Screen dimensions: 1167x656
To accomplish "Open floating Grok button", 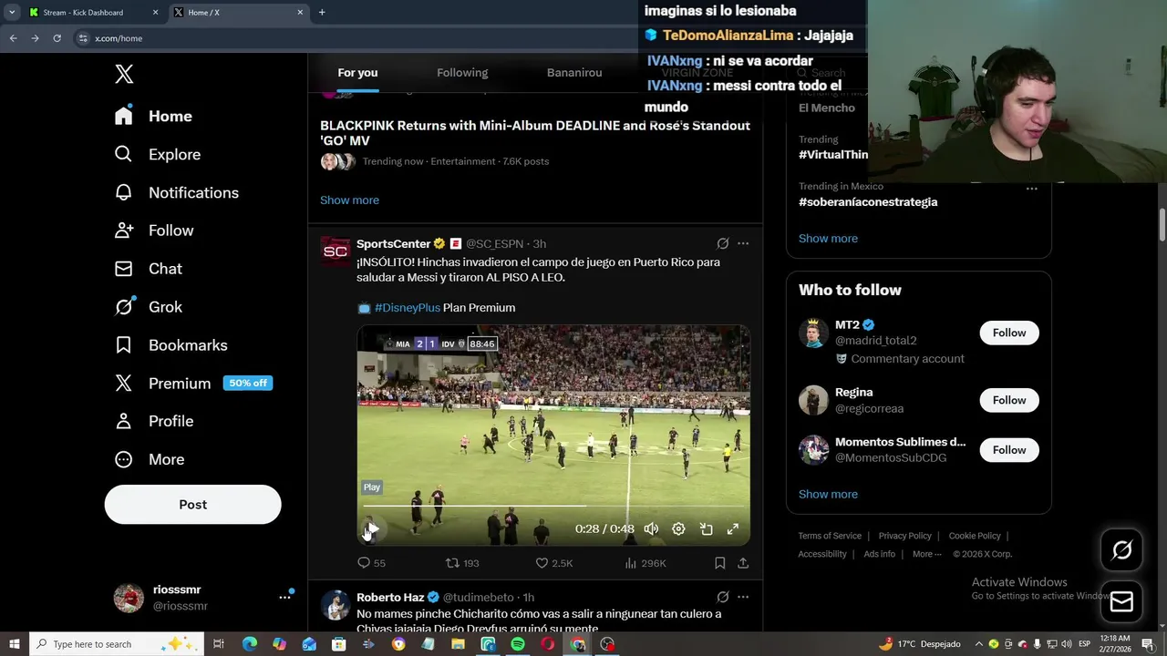I will point(1121,549).
